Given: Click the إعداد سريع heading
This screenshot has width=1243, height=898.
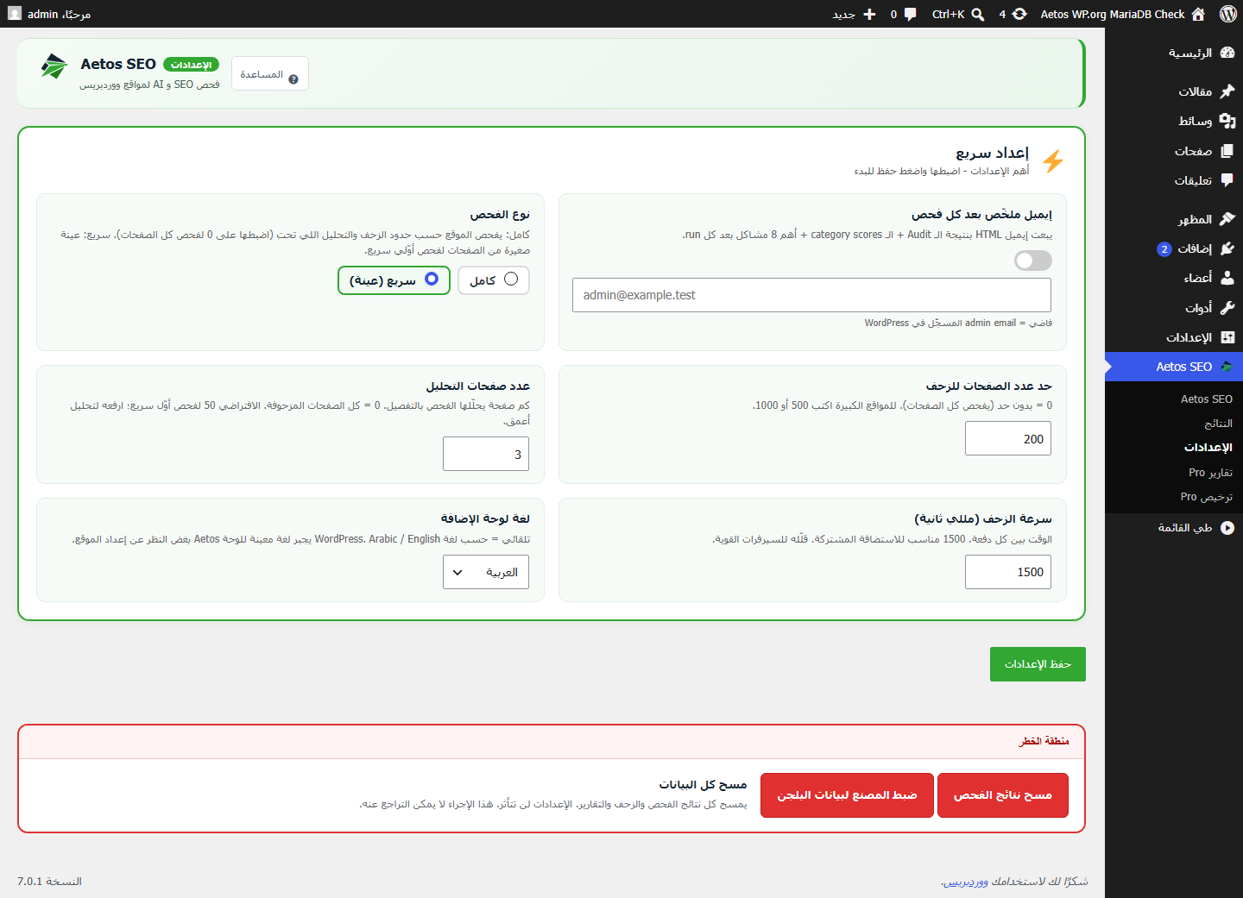Looking at the screenshot, I should 992,153.
